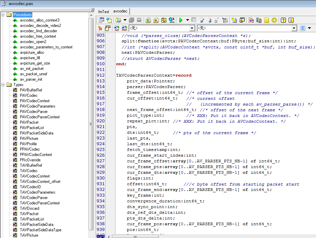
Task: Click the check syntax toolbar icon
Action: (x=164, y=20)
